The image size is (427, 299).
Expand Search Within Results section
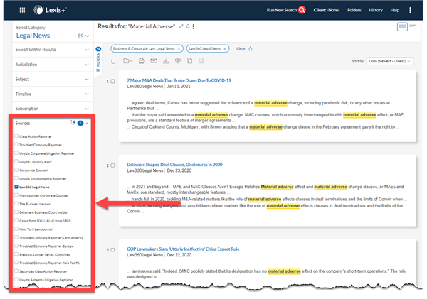(52, 50)
